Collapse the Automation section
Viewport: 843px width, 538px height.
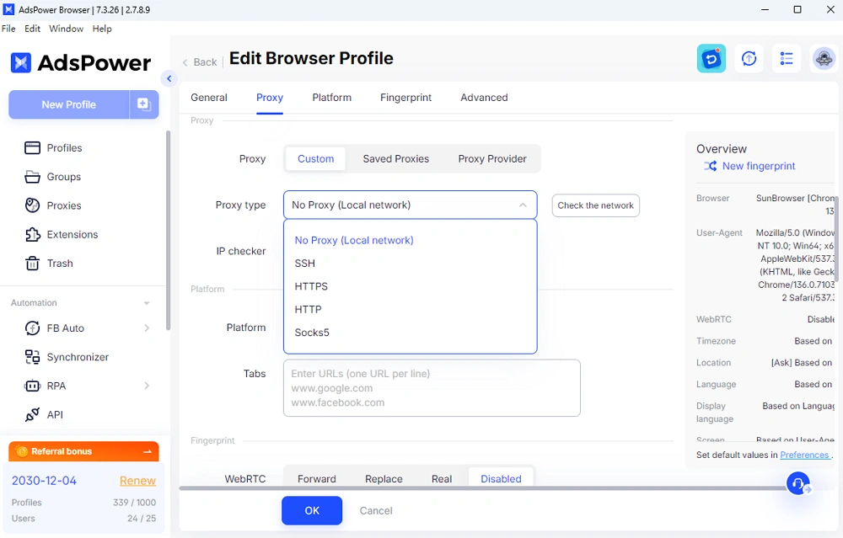pyautogui.click(x=146, y=303)
